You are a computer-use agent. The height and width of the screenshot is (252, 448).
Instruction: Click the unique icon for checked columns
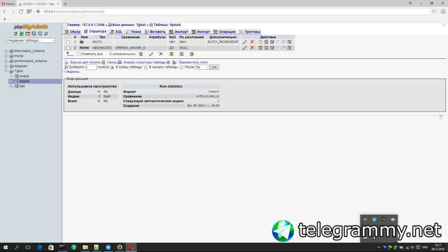pyautogui.click(x=181, y=54)
